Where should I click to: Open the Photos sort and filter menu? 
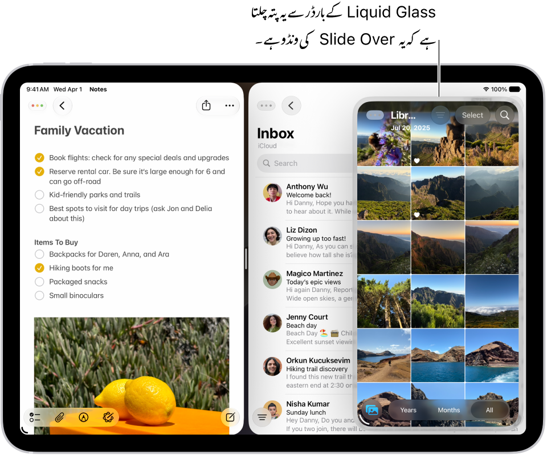tap(440, 115)
